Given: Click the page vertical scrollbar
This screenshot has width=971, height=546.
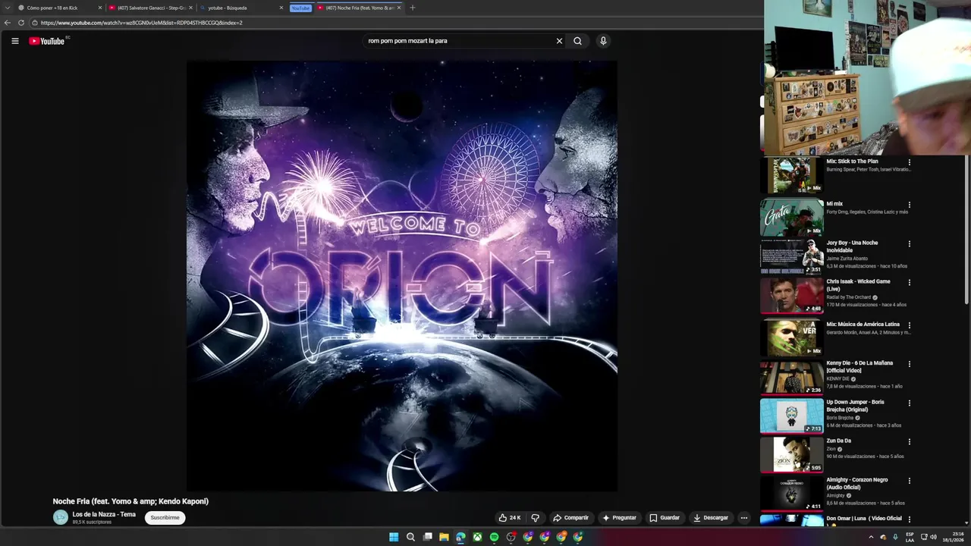Looking at the screenshot, I should (967, 227).
